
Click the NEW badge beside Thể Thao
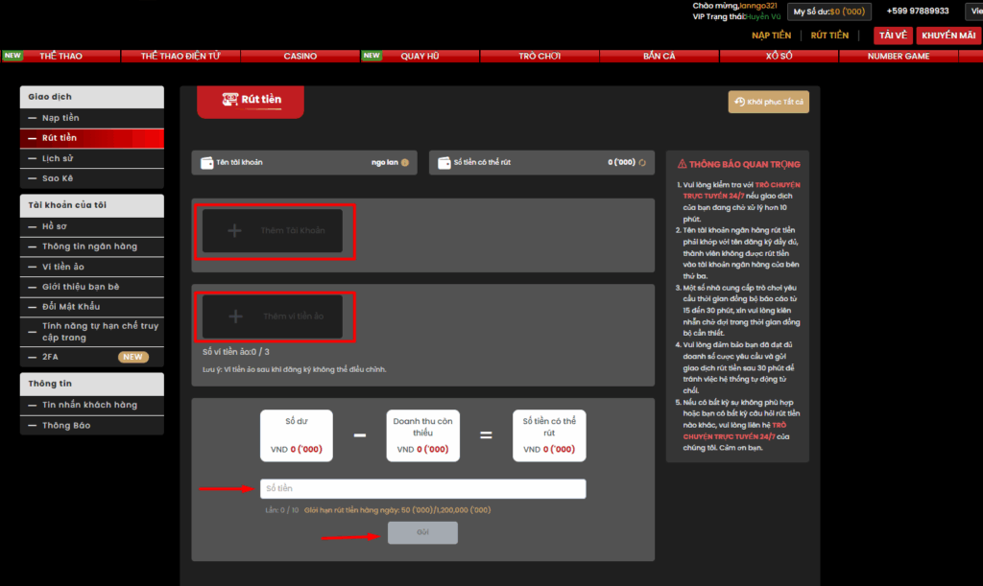coord(12,56)
